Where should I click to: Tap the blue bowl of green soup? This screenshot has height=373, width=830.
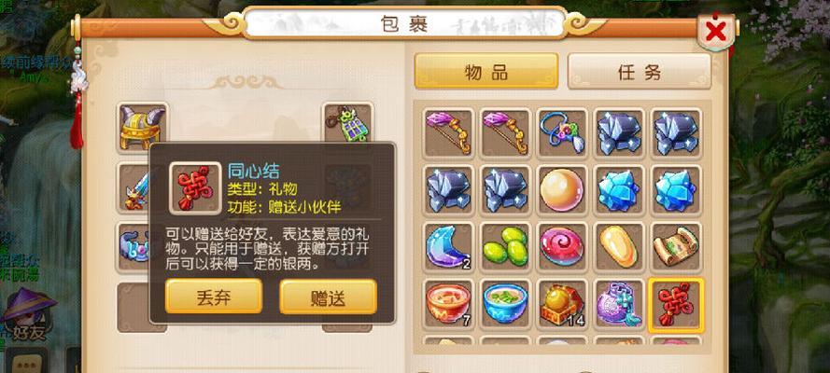point(505,304)
